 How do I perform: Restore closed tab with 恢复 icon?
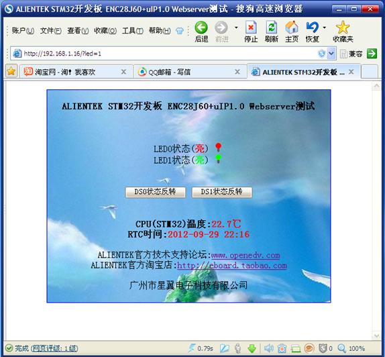[312, 28]
